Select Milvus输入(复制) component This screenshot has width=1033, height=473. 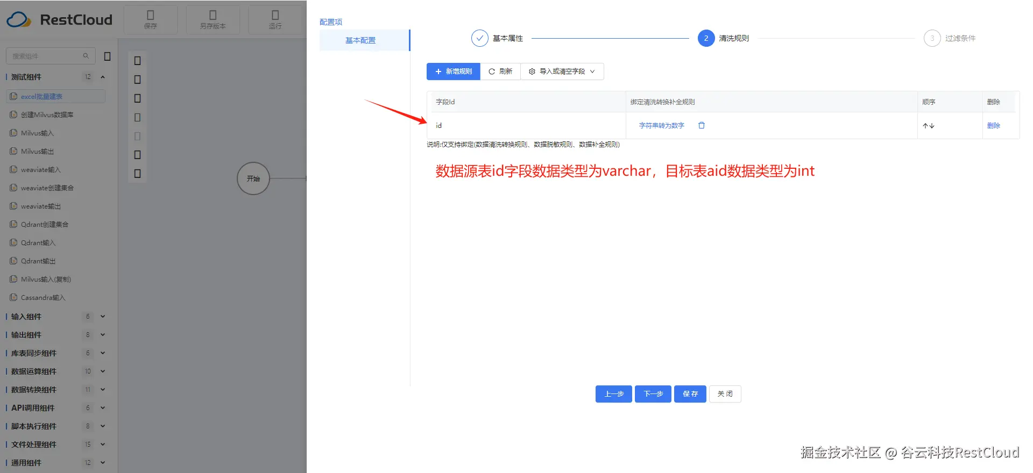click(46, 279)
